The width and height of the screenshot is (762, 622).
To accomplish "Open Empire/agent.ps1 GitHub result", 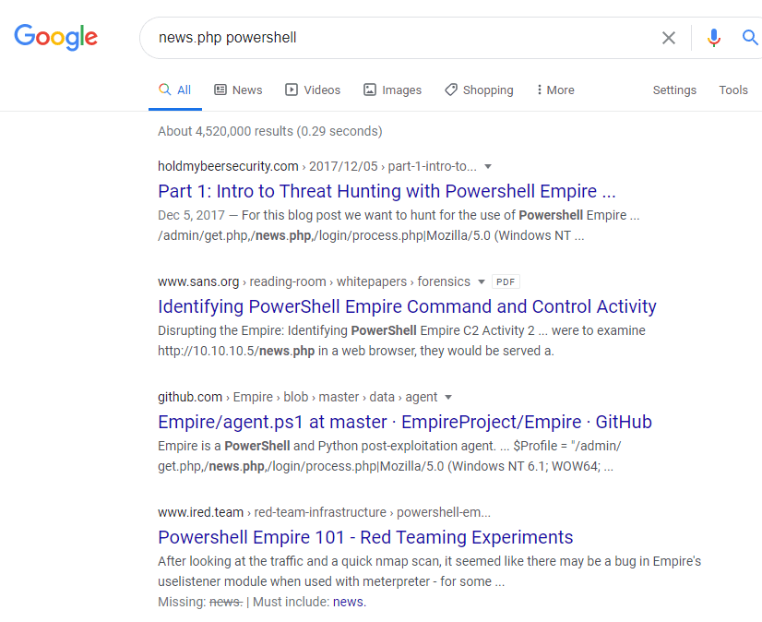I will click(404, 422).
